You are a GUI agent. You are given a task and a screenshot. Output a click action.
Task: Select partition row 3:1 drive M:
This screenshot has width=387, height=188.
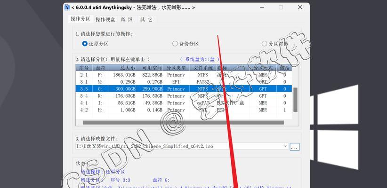click(184, 82)
